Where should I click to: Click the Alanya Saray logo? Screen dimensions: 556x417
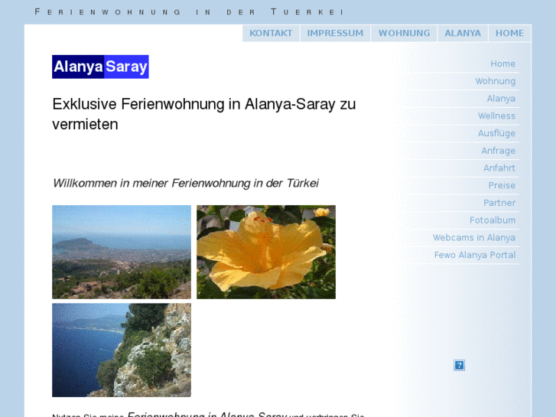[x=100, y=67]
